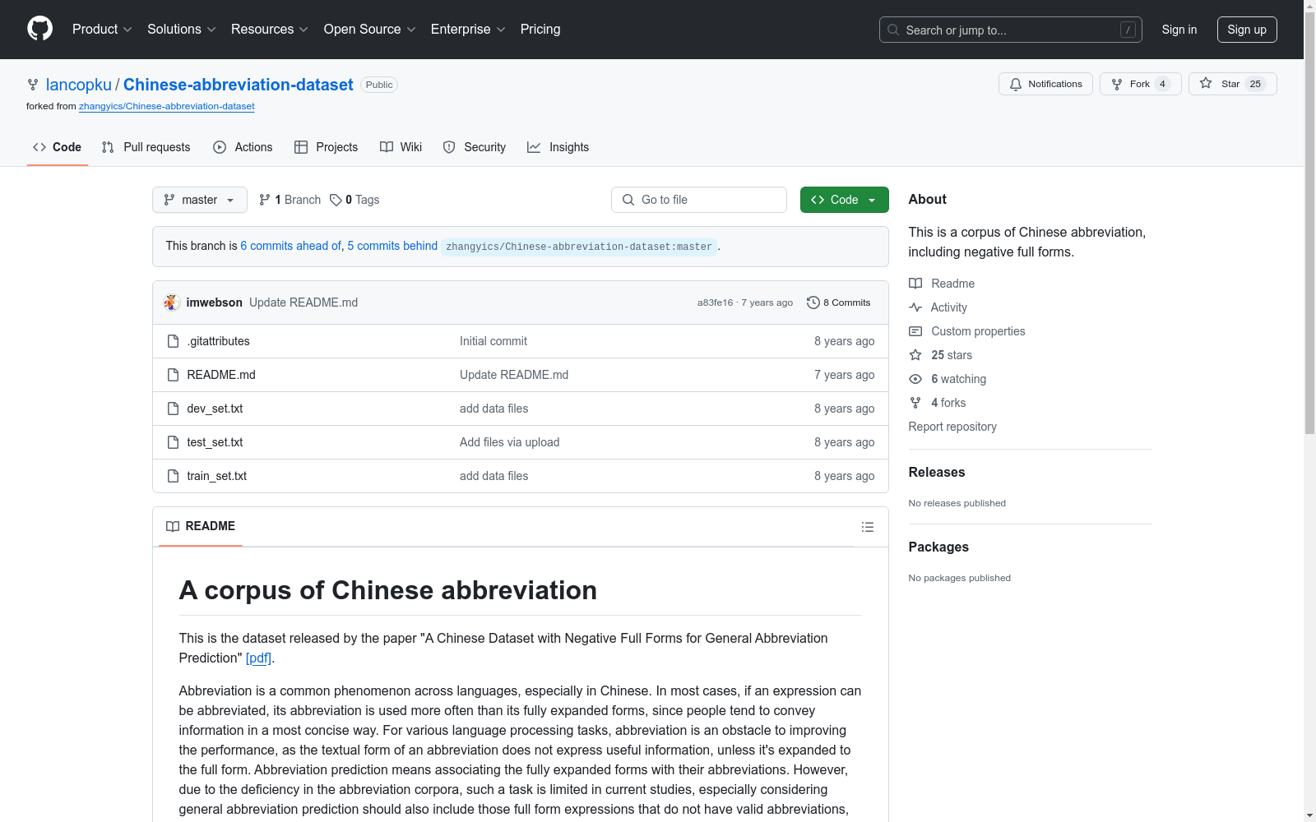Select the Code repository tab
The width and height of the screenshot is (1316, 822).
tap(58, 147)
